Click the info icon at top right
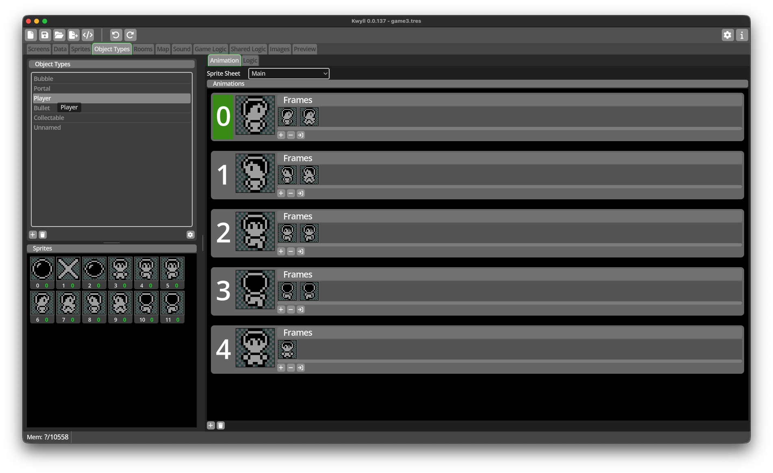The width and height of the screenshot is (773, 473). [742, 35]
